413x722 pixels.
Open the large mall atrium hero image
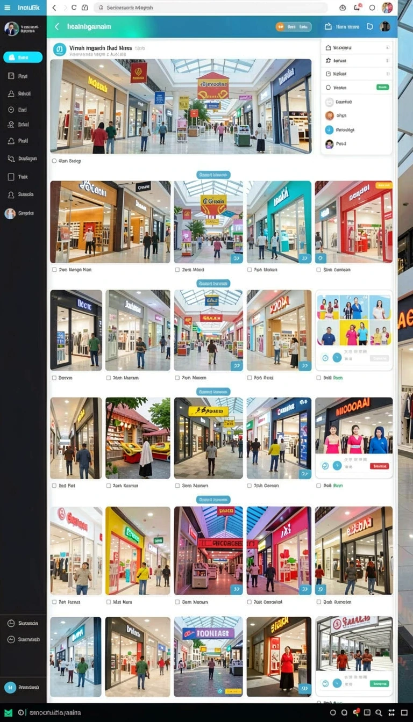(181, 106)
